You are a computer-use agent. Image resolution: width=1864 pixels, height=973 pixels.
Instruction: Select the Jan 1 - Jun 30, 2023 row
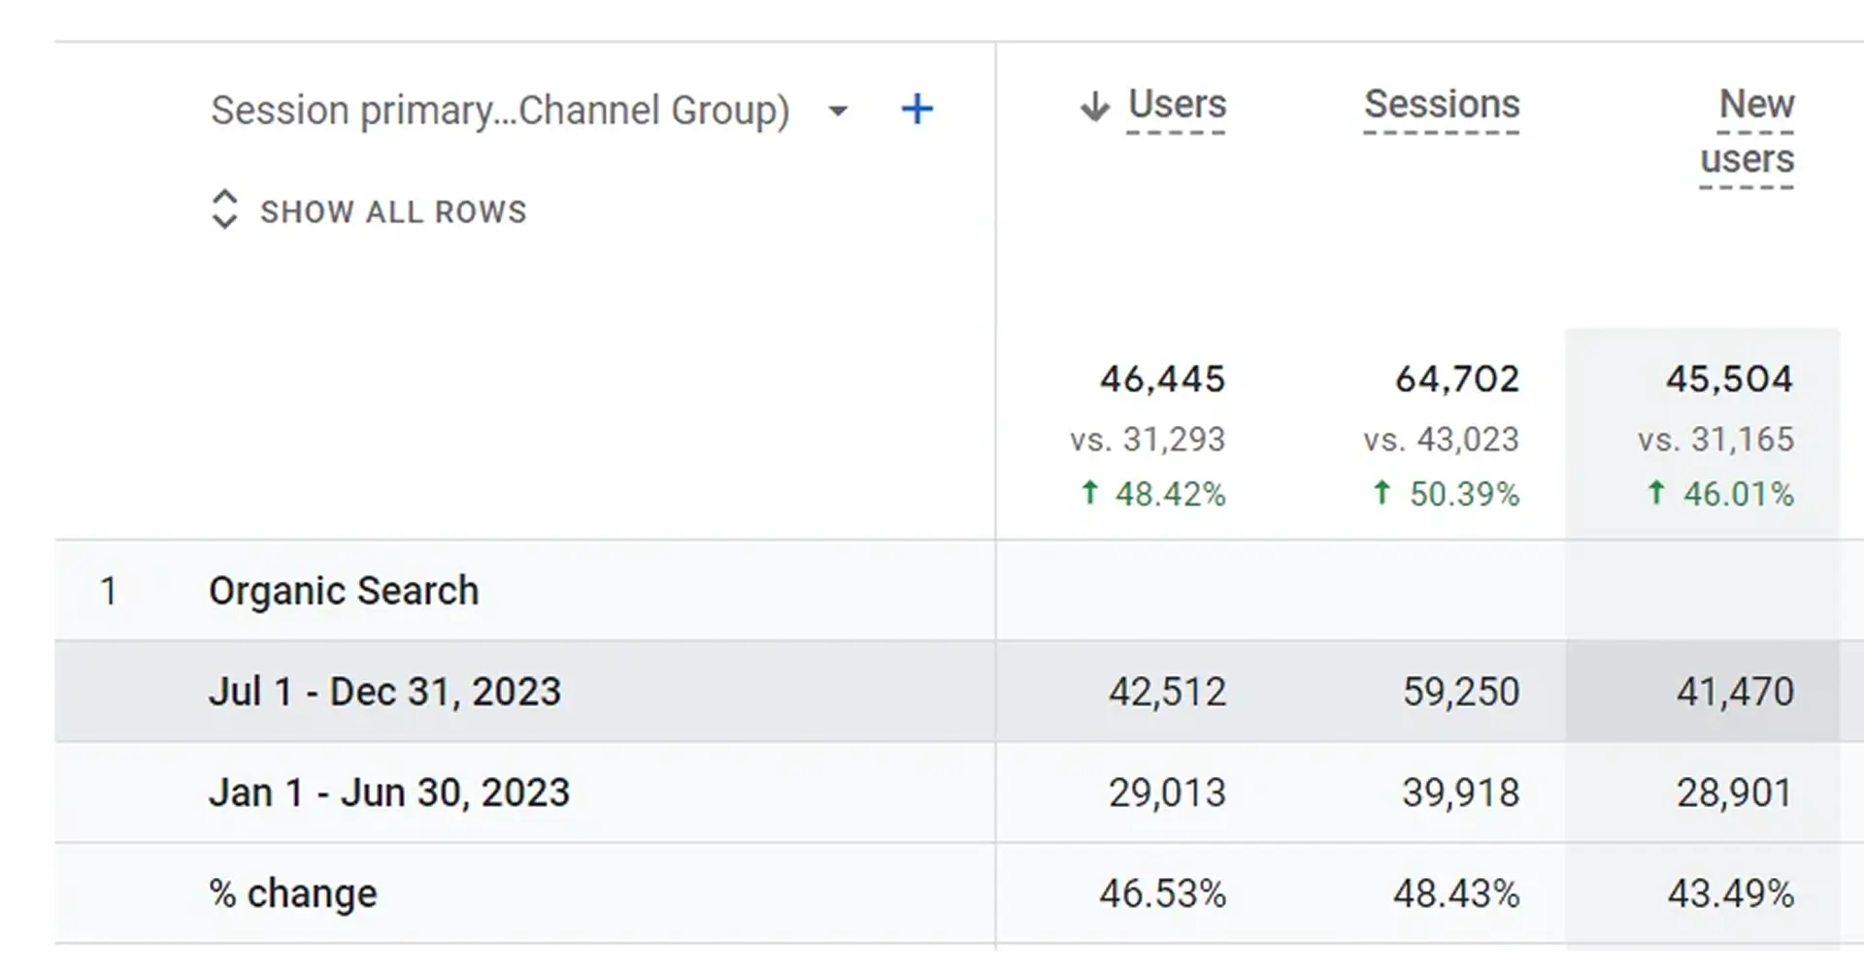[x=388, y=793]
